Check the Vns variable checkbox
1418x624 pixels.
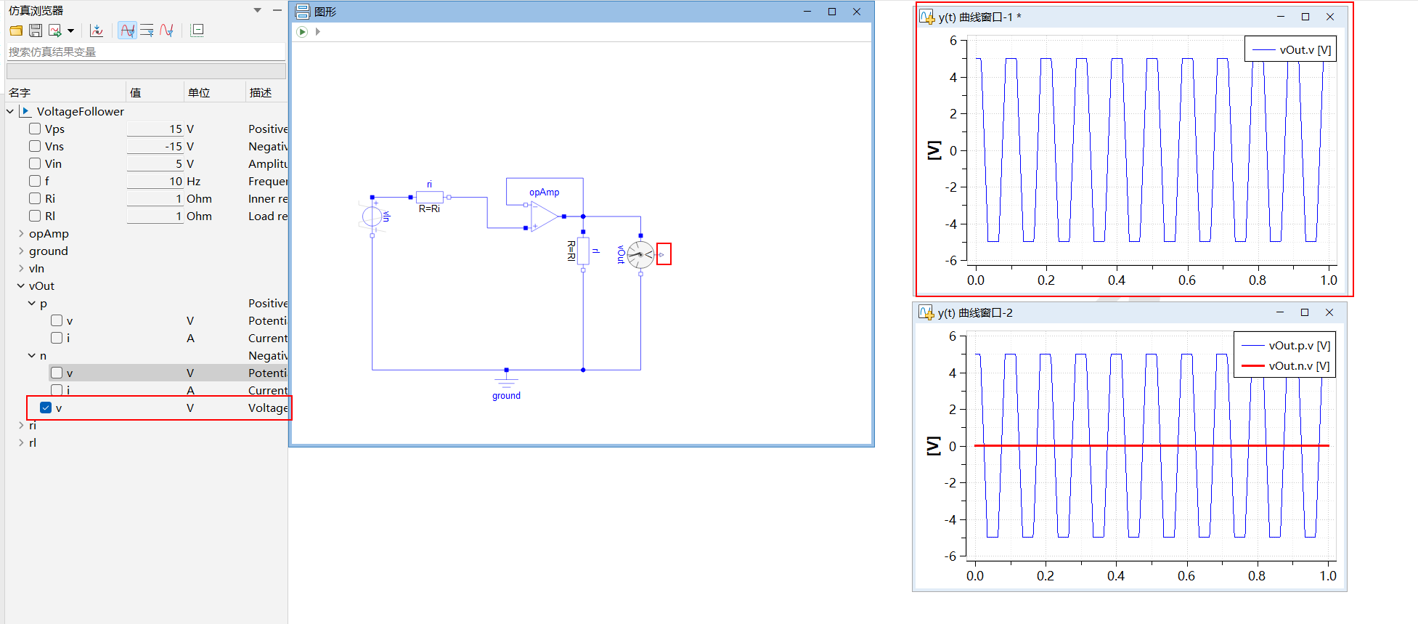[x=35, y=146]
